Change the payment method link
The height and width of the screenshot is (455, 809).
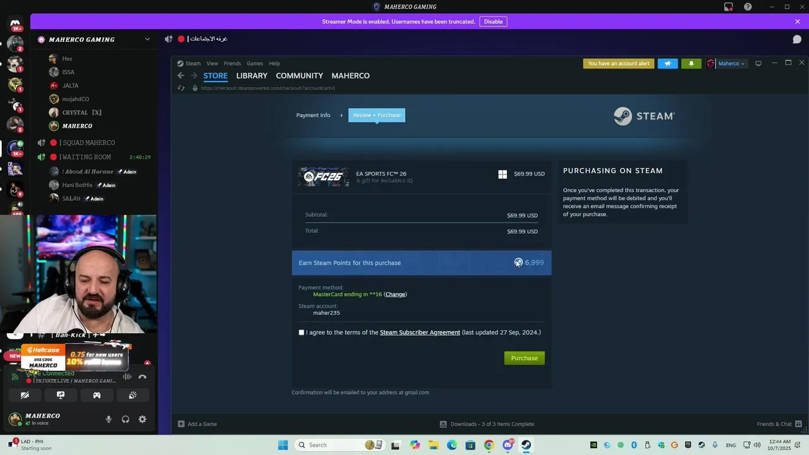coord(395,294)
